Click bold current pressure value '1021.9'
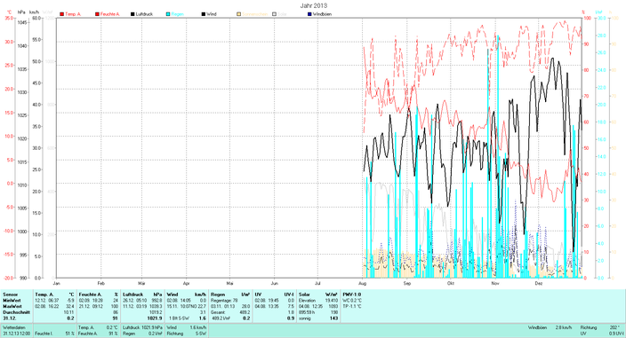The width and height of the screenshot is (626, 338). (x=155, y=318)
